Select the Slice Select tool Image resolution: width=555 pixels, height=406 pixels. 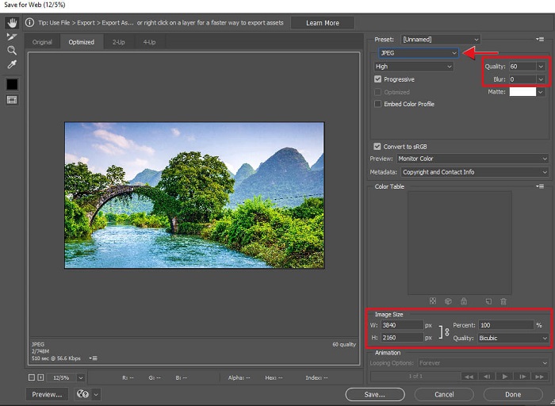click(x=12, y=36)
